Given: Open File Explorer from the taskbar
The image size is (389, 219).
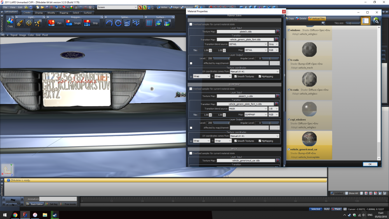Looking at the screenshot, I should tap(45, 215).
